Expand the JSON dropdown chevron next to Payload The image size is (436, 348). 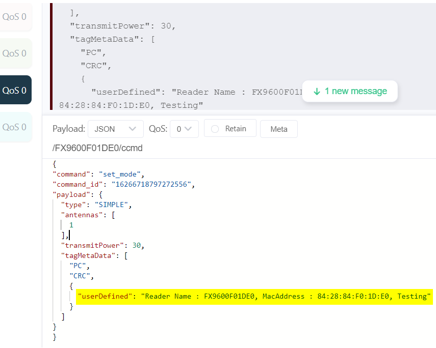pyautogui.click(x=132, y=129)
